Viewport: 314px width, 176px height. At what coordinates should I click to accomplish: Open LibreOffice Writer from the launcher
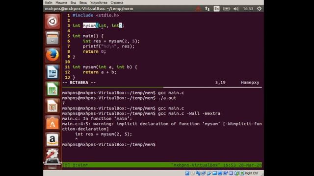[52, 72]
